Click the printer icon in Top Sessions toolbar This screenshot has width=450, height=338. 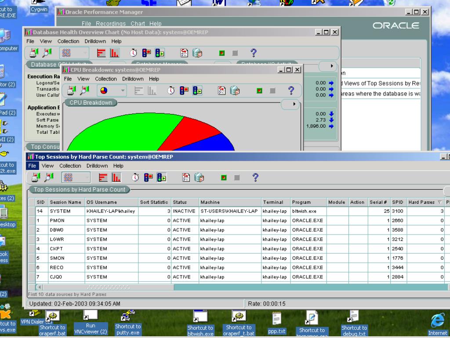coord(36,178)
